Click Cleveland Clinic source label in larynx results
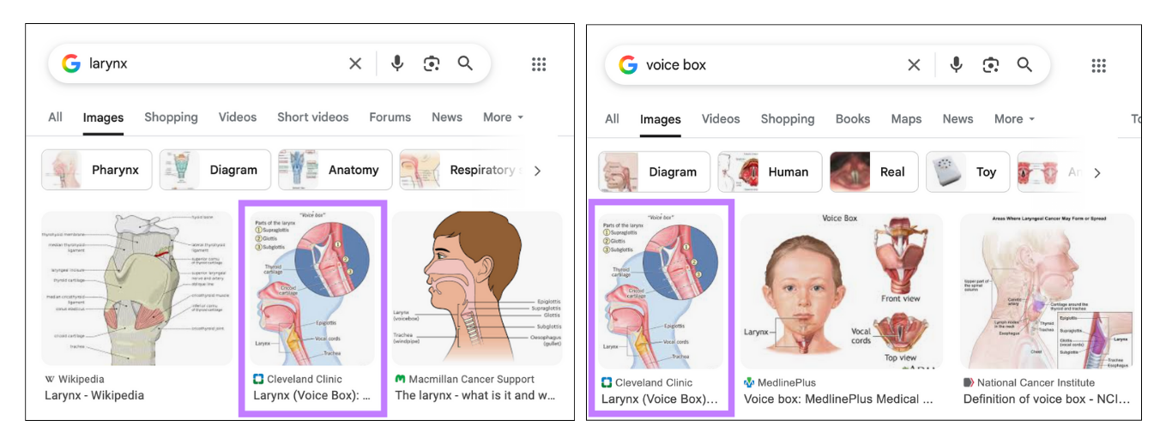 pyautogui.click(x=298, y=379)
